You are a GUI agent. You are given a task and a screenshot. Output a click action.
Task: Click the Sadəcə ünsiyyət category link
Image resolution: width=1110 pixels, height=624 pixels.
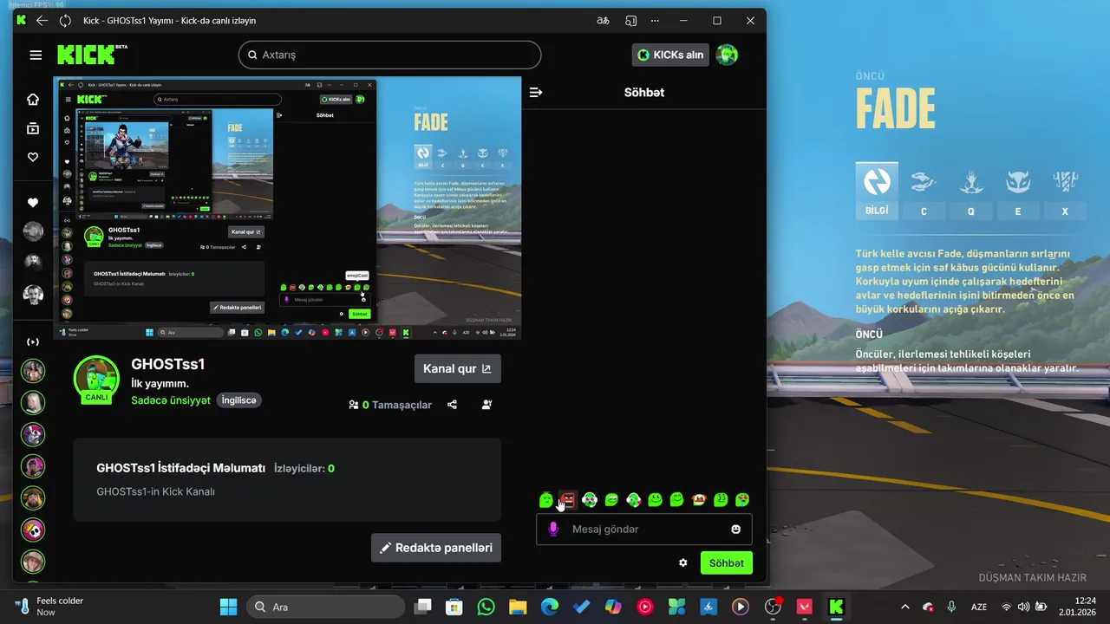(171, 400)
